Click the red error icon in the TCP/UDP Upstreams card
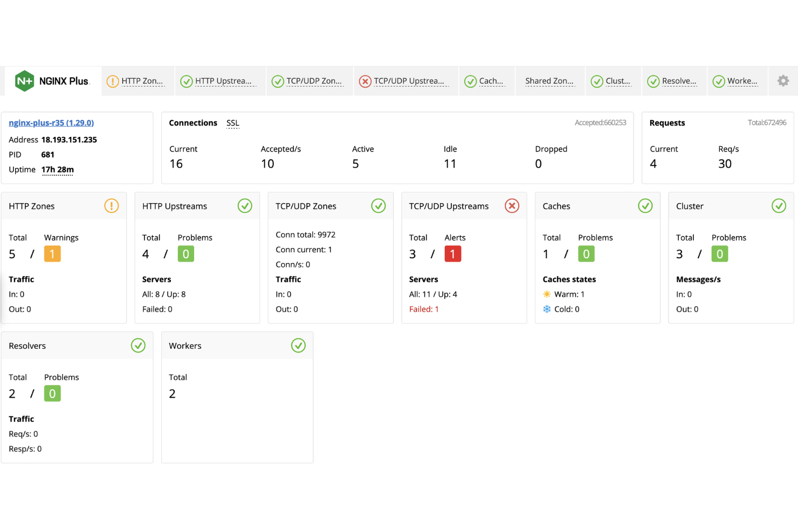The height and width of the screenshot is (532, 798). 512,206
